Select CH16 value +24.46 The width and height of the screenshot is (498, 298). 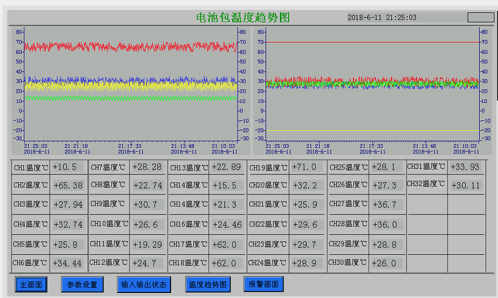[x=227, y=225]
